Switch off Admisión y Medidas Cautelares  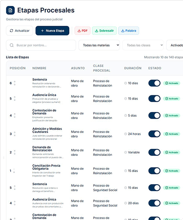click(155, 134)
